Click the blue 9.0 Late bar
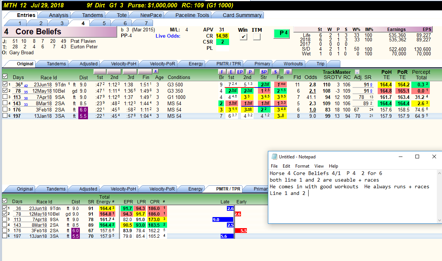This screenshot has width=442, height=261. point(223,220)
